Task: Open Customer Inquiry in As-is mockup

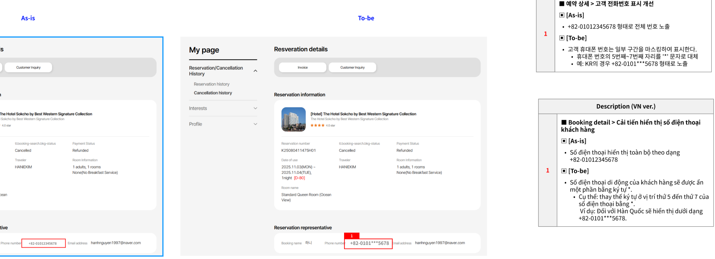Action: [29, 68]
